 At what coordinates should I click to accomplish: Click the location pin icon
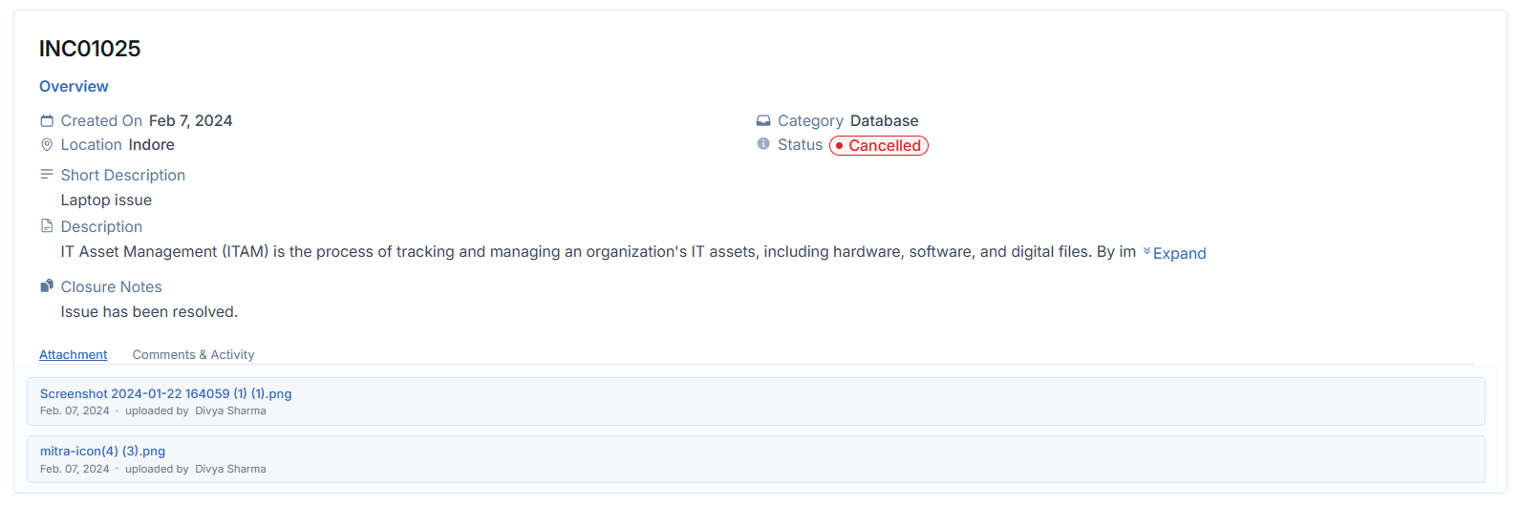(x=47, y=145)
